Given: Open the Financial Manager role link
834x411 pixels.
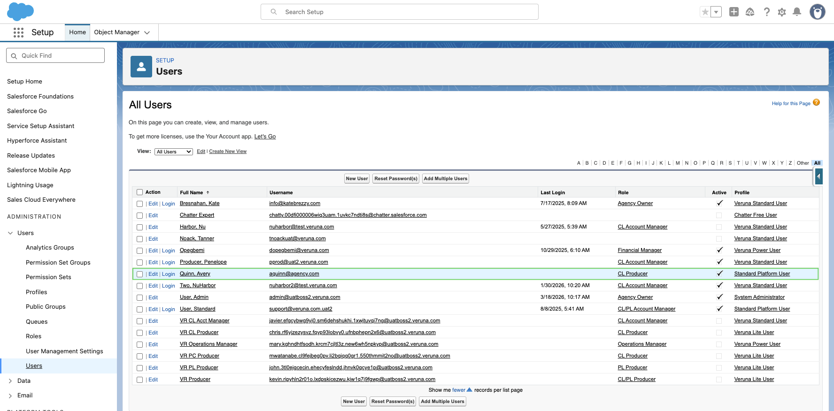Looking at the screenshot, I should coord(640,250).
